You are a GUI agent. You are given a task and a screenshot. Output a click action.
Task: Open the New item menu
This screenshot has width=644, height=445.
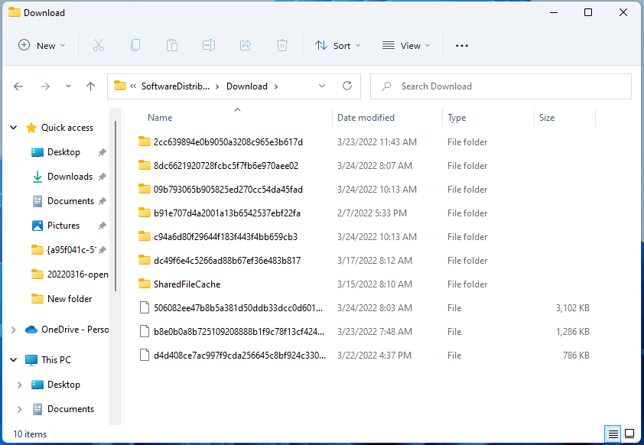[x=41, y=46]
